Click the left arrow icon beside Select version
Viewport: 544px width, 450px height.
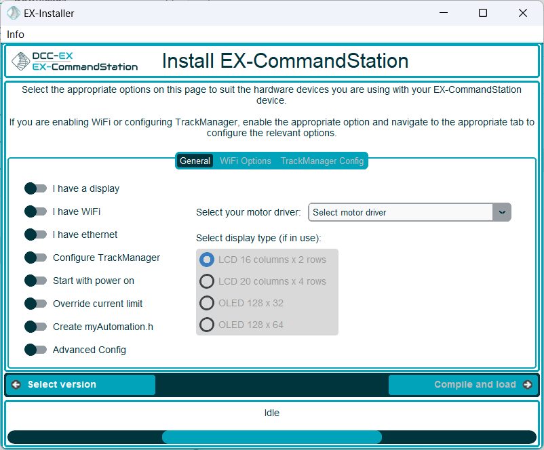coord(16,385)
